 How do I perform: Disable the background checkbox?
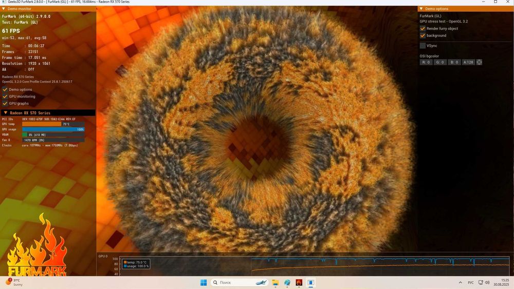(x=423, y=35)
